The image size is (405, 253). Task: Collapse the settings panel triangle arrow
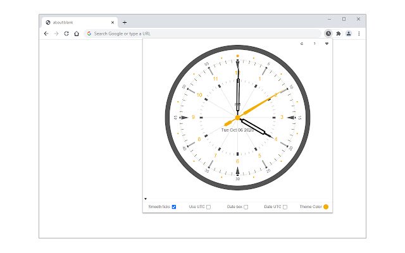point(146,199)
